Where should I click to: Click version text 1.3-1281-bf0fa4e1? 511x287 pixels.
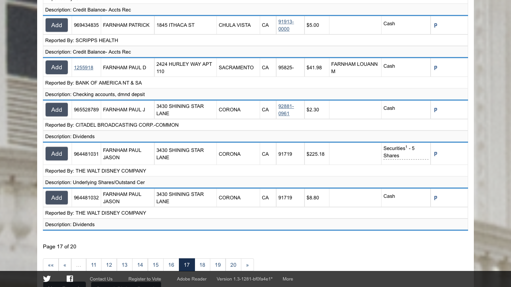(x=244, y=279)
